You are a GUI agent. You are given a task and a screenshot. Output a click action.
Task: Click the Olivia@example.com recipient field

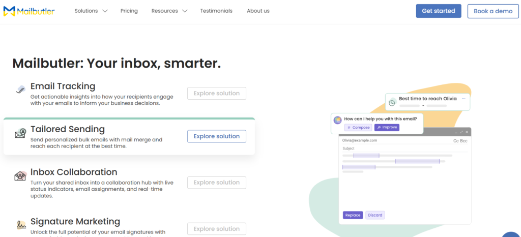(x=360, y=140)
